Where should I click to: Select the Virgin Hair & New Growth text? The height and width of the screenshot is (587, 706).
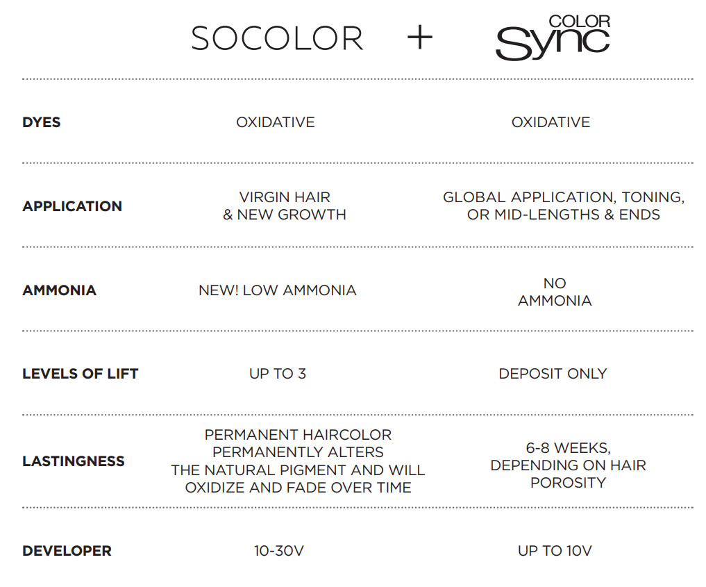pos(285,206)
